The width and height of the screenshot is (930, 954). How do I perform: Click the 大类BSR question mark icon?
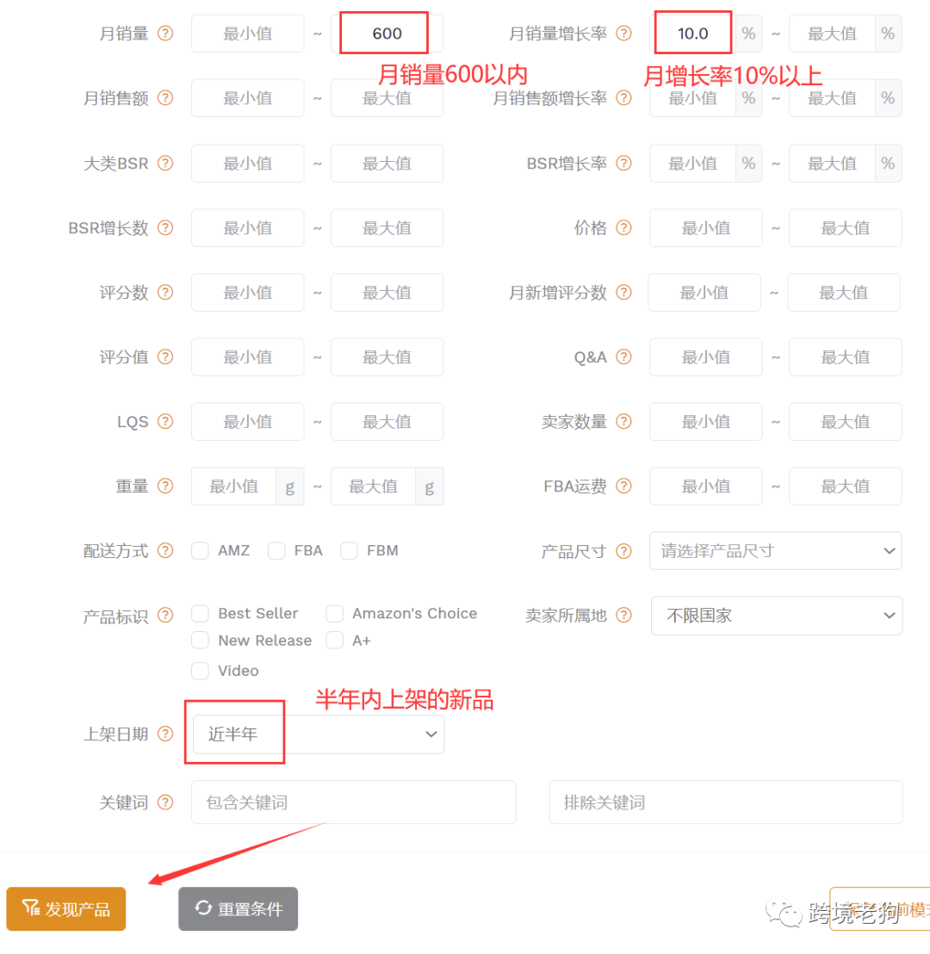coord(167,163)
